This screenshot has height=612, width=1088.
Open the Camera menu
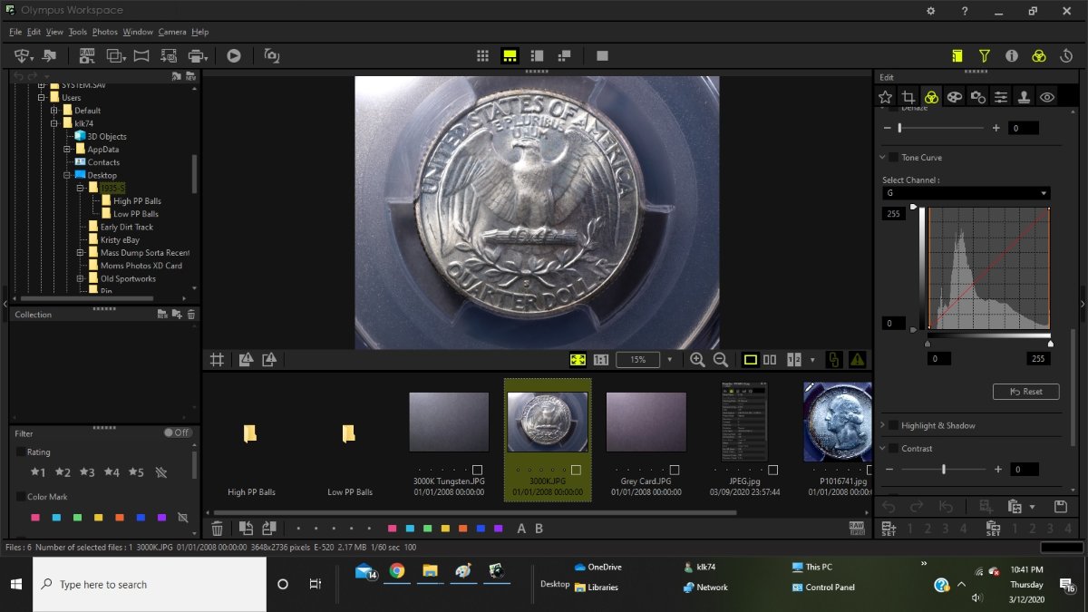coord(172,32)
